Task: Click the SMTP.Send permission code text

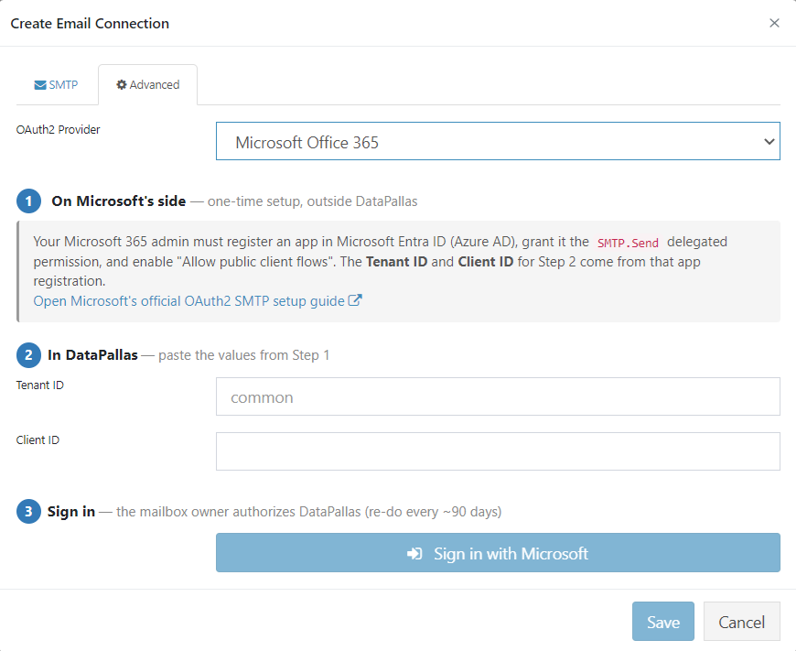Action: [628, 243]
